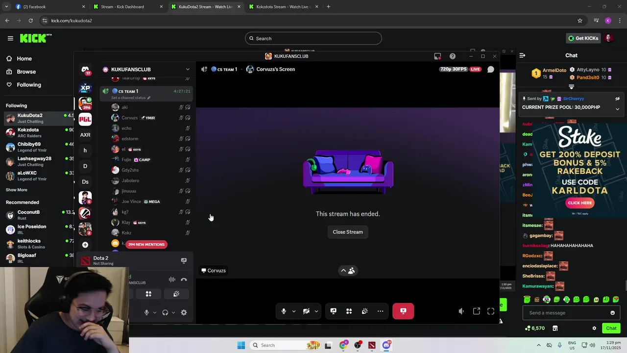
Task: Click Get KICKs button
Action: 583,38
